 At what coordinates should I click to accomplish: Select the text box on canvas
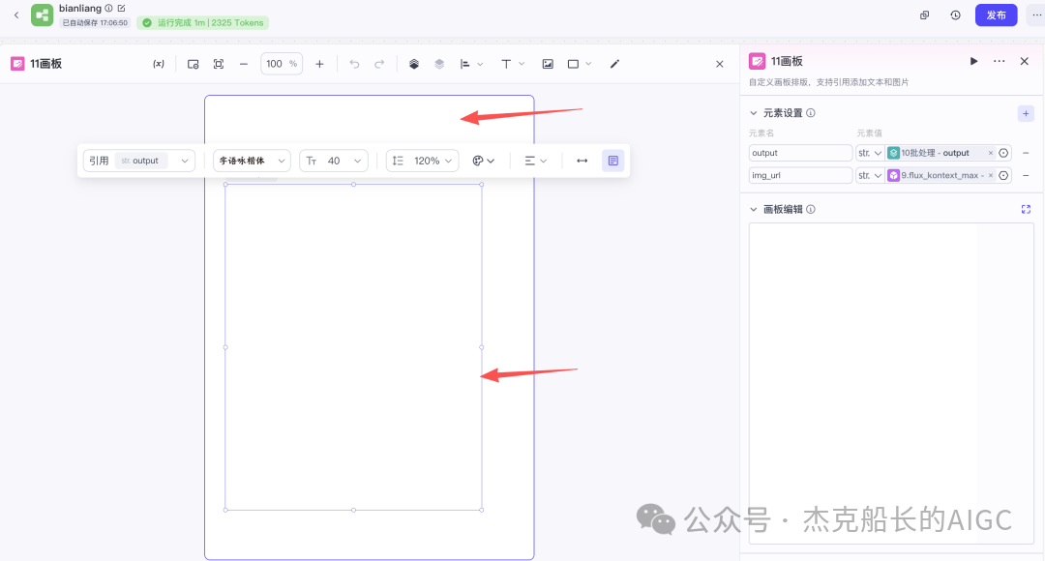pyautogui.click(x=353, y=347)
